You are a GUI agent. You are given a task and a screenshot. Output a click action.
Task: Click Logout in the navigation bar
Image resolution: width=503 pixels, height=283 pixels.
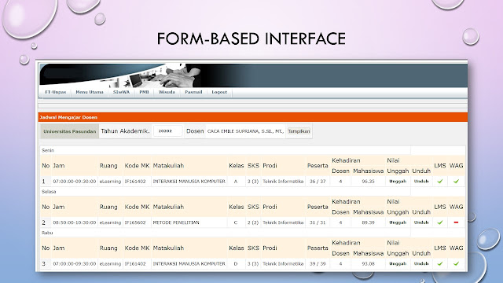tap(219, 92)
